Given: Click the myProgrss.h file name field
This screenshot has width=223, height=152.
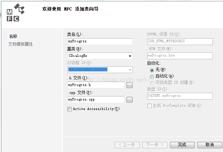Looking at the screenshot, I should [x=96, y=85].
